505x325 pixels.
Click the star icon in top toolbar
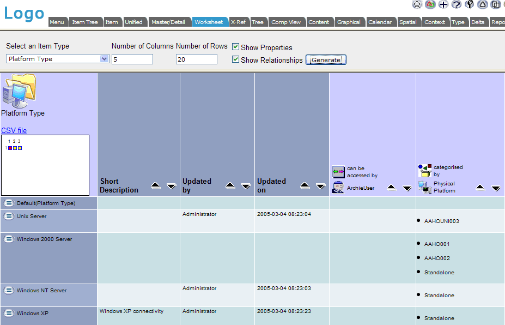click(417, 4)
